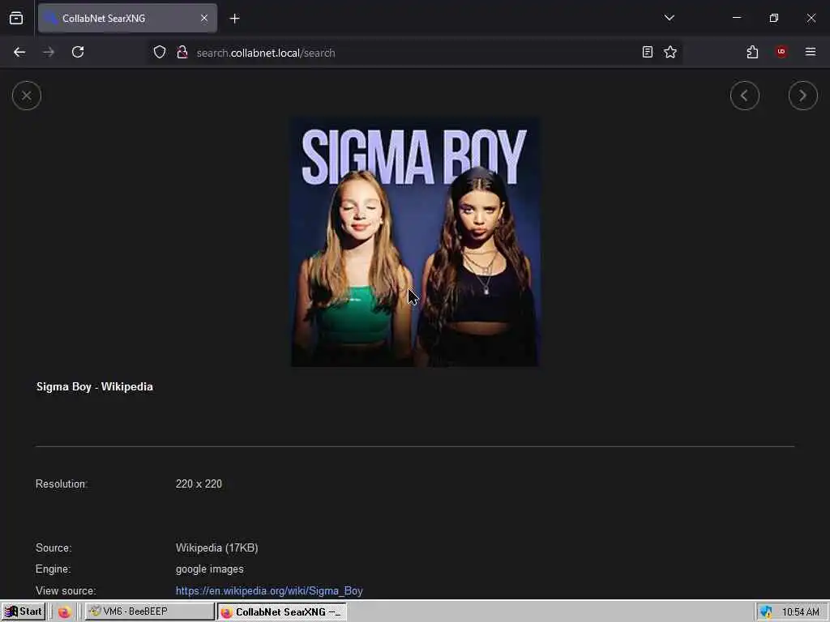
Task: Go to previous image result
Action: click(x=744, y=96)
